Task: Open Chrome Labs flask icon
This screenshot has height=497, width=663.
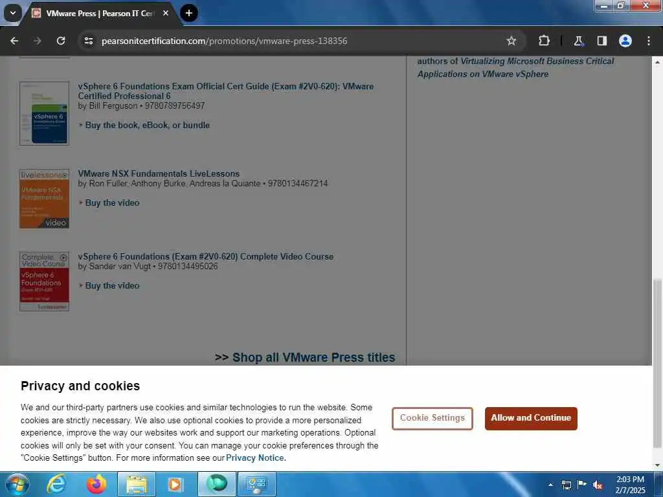Action: click(578, 41)
